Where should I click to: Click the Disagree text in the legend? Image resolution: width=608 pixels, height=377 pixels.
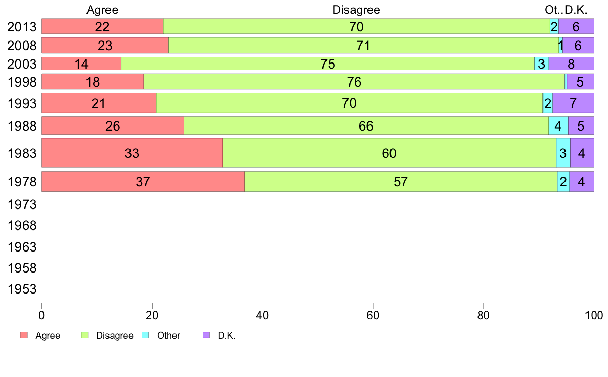coord(115,336)
